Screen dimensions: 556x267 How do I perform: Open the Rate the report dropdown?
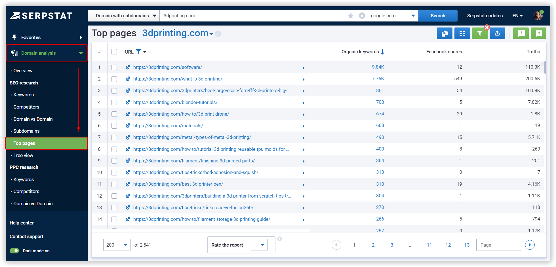259,245
